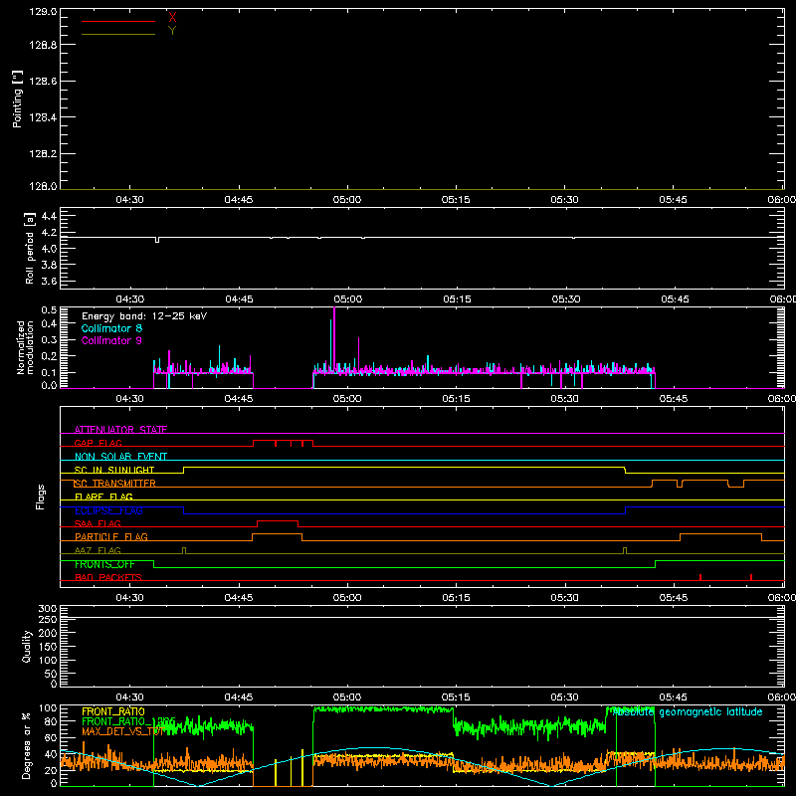Click the SC_IN_SUNLIGHT flag label
The height and width of the screenshot is (796, 796).
coord(114,470)
